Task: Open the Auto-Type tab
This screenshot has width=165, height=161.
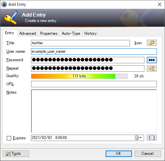Action: [x=71, y=33]
